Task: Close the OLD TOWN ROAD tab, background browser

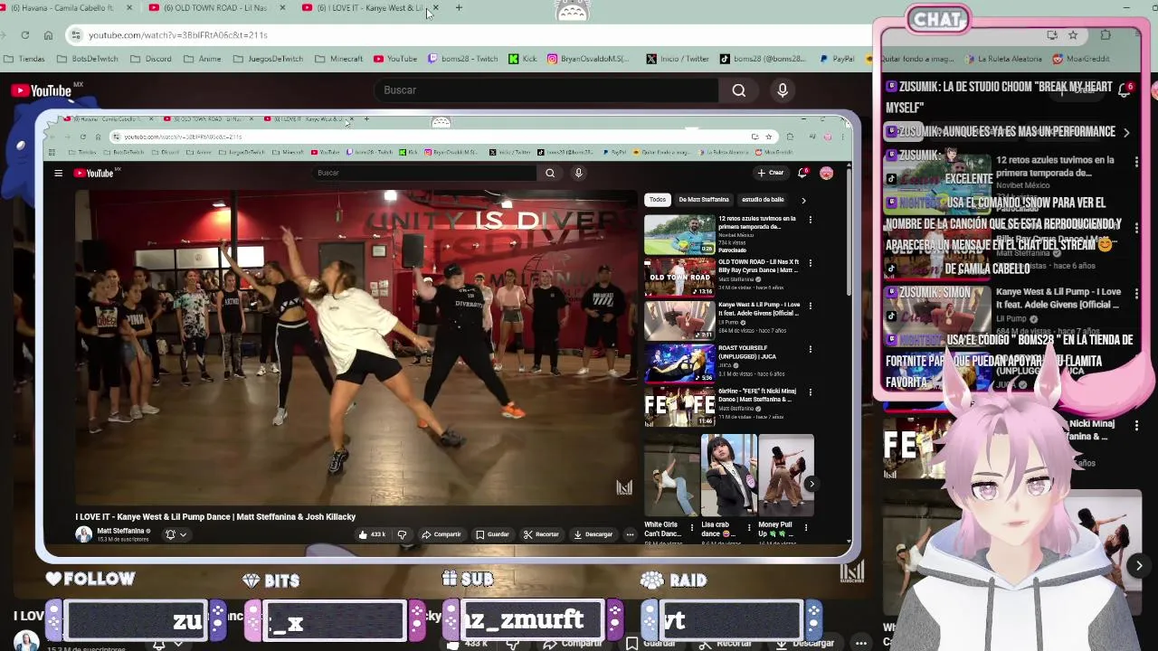Action: click(x=282, y=8)
